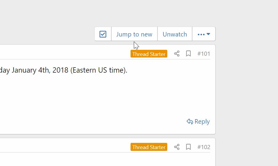Viewport: 278px width, 166px height.
Task: Click the word "new" in Jump to new
Action: [x=147, y=34]
